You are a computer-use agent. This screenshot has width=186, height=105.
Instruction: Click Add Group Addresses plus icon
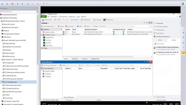click(42, 65)
